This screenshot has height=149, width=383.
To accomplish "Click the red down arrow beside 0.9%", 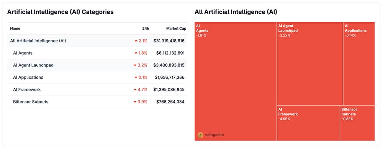I will click(135, 102).
